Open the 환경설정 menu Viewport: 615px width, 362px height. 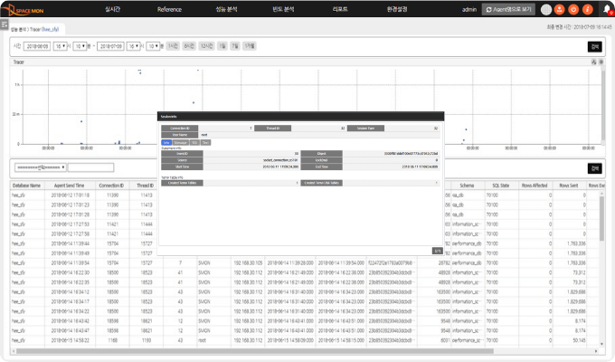(x=397, y=9)
